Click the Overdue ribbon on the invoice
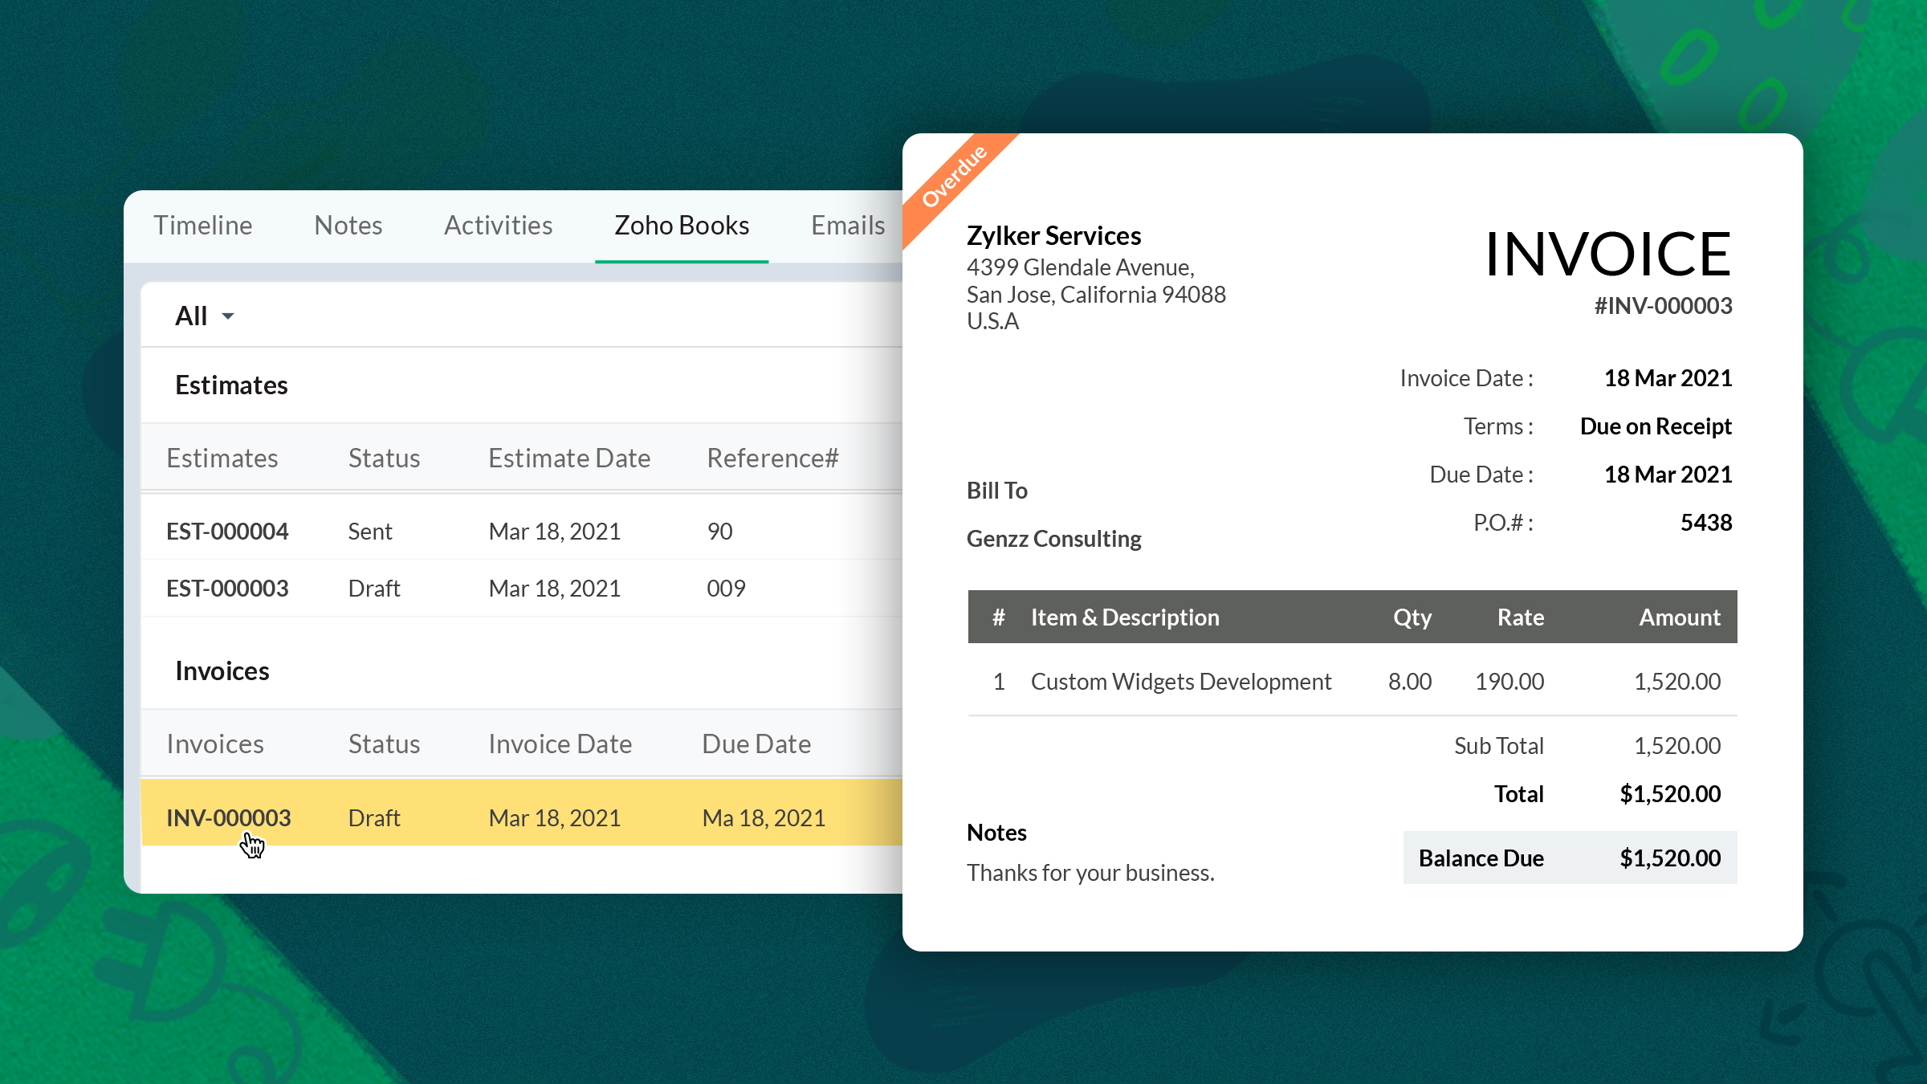This screenshot has width=1927, height=1084. 954,177
